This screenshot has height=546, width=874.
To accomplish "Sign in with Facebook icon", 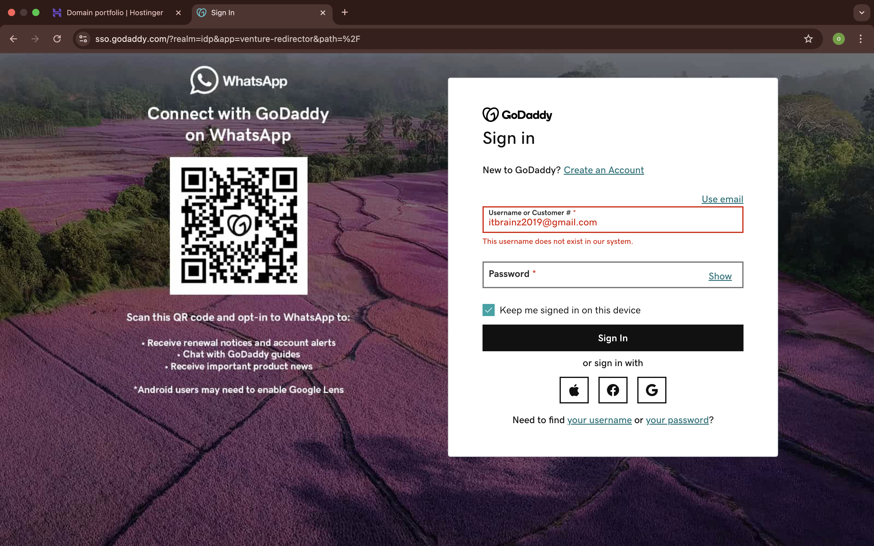I will 612,390.
